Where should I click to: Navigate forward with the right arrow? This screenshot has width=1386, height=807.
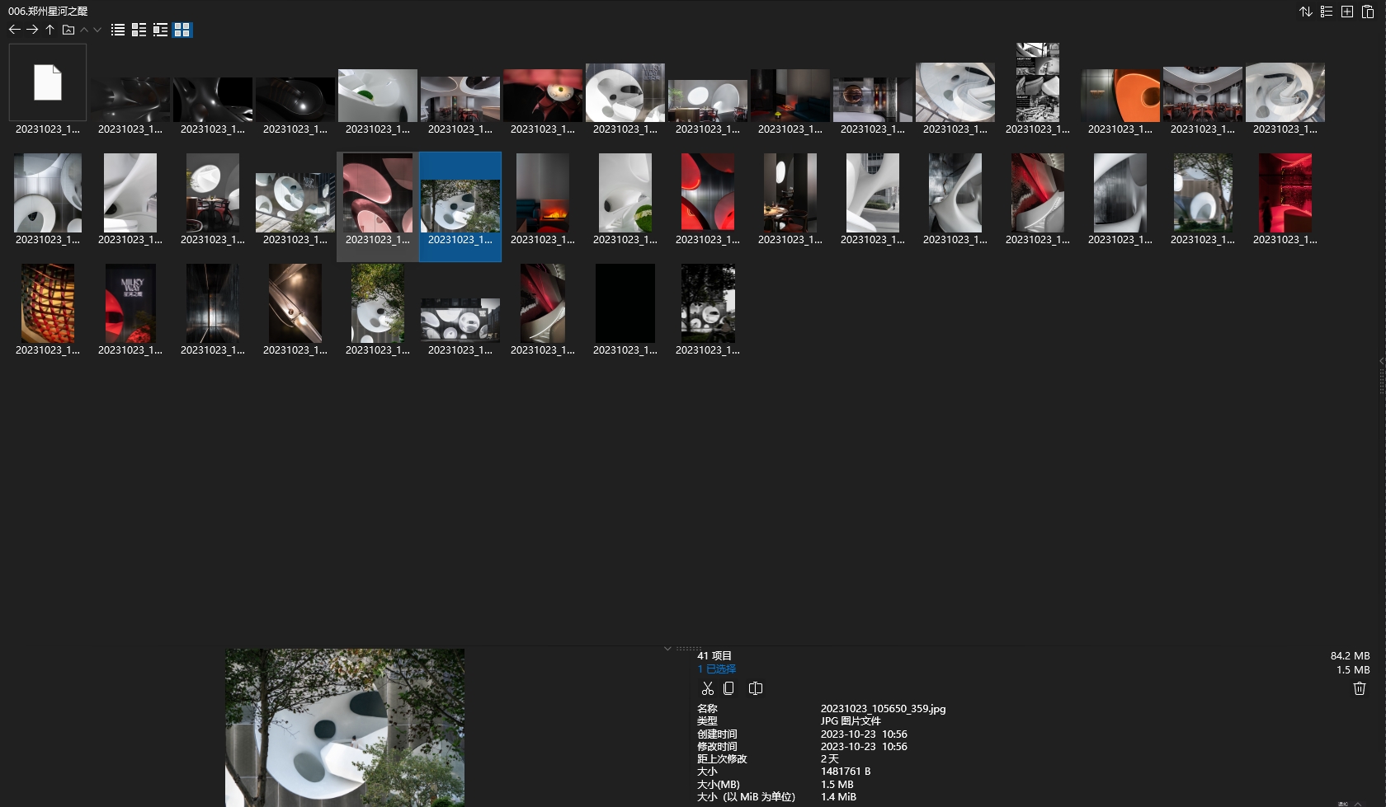coord(32,30)
